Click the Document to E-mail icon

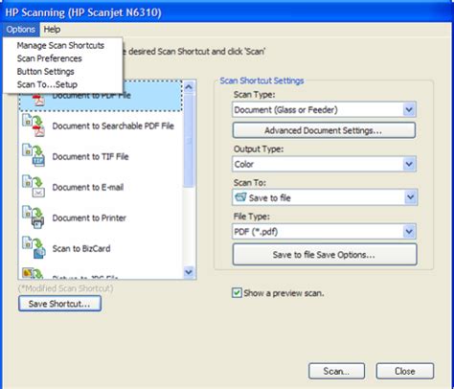point(34,187)
